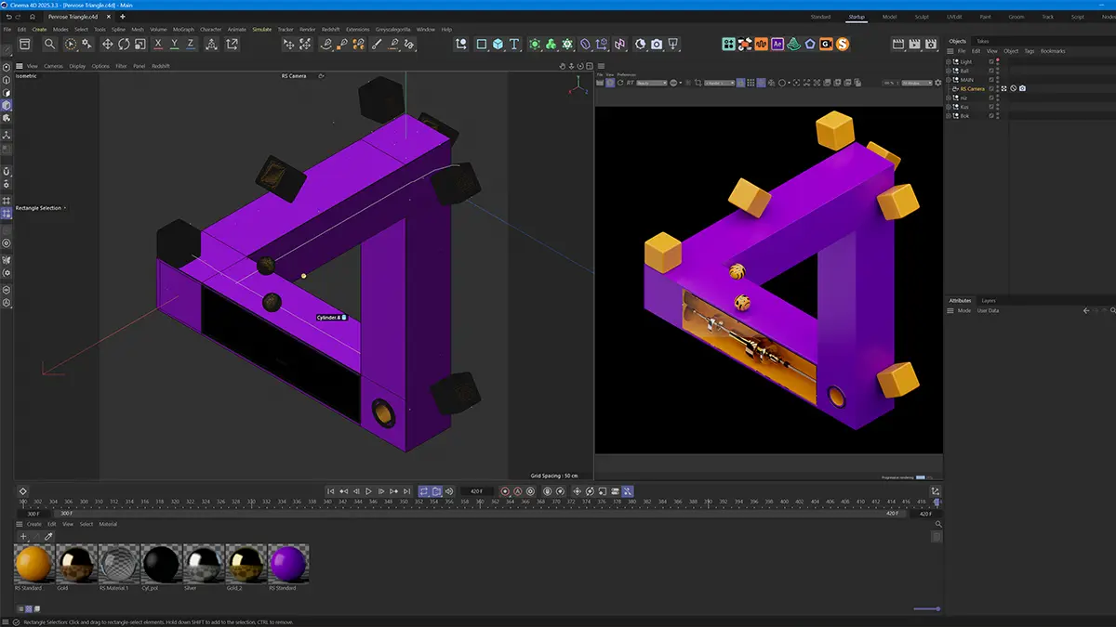The height and width of the screenshot is (627, 1116).
Task: Click the rectangle spline icon
Action: coord(482,44)
